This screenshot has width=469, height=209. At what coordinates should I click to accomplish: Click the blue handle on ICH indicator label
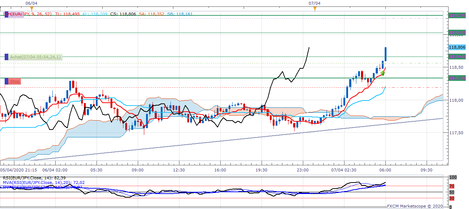[6, 14]
